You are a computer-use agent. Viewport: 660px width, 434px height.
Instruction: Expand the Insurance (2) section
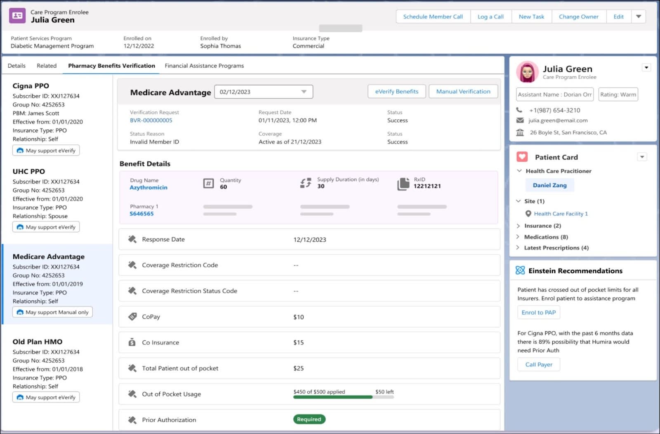tap(519, 226)
